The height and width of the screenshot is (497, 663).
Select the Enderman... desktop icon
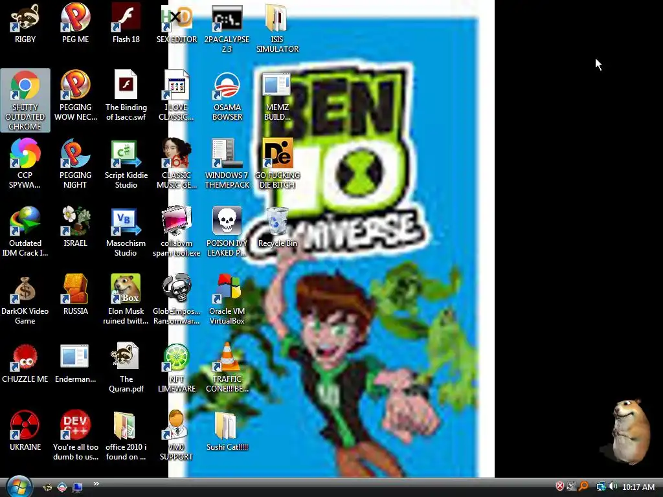pyautogui.click(x=75, y=363)
